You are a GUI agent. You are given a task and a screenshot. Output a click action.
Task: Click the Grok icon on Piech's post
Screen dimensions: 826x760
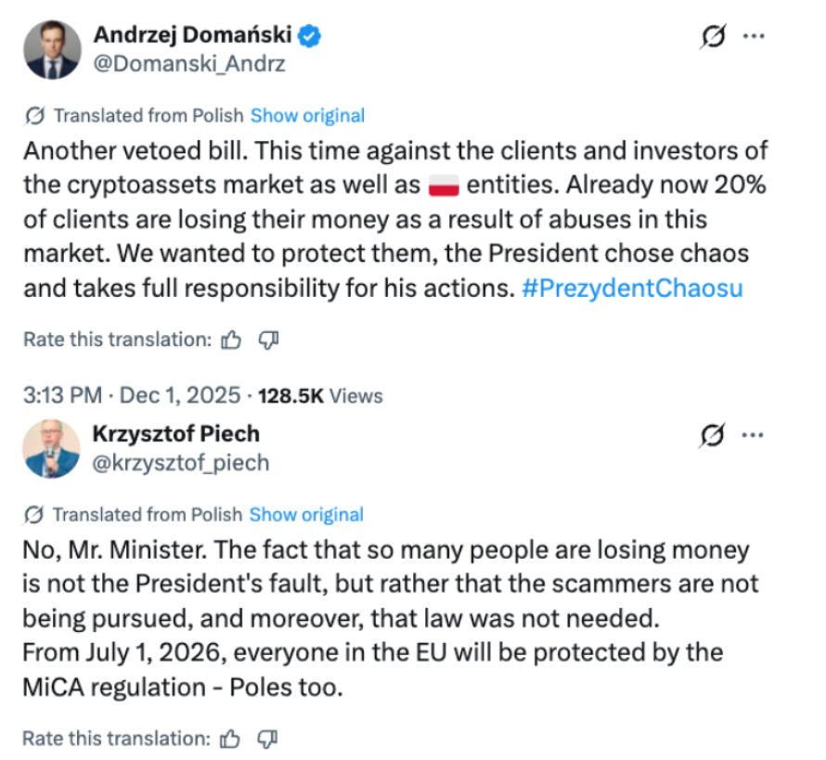(714, 434)
